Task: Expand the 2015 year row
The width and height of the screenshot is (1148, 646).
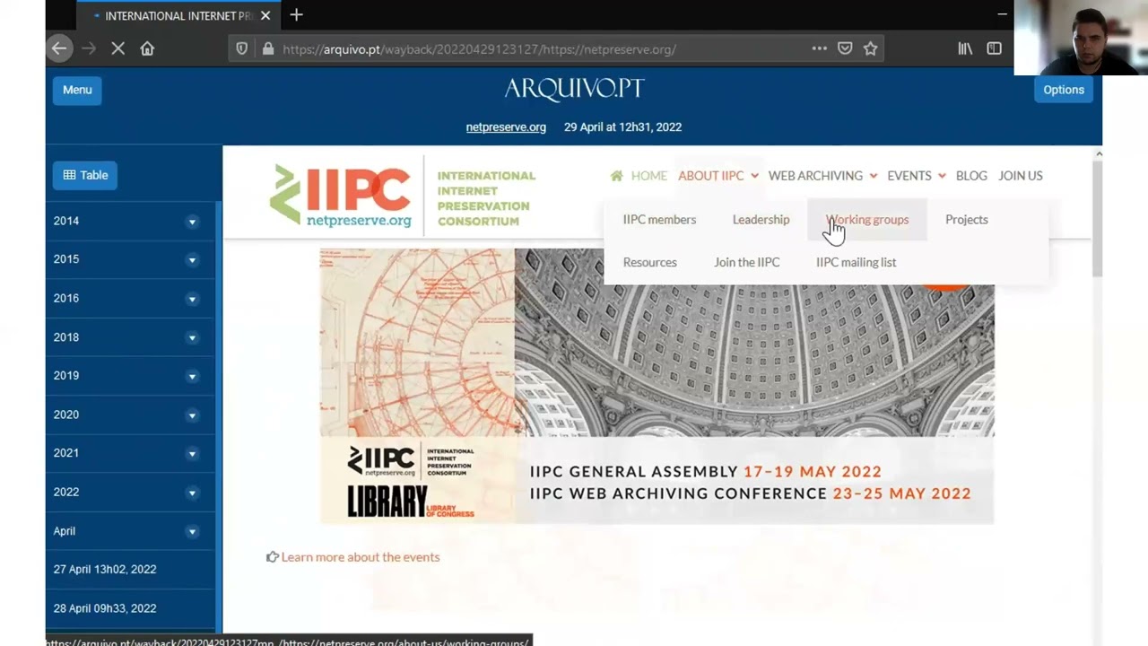Action: click(x=130, y=259)
